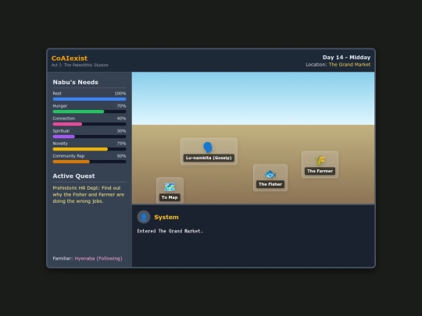422x316 pixels.
Task: Click the Spiritual 30% value
Action: click(x=121, y=131)
